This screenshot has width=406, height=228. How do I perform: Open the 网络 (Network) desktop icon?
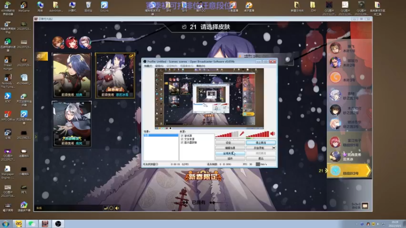pos(40,7)
